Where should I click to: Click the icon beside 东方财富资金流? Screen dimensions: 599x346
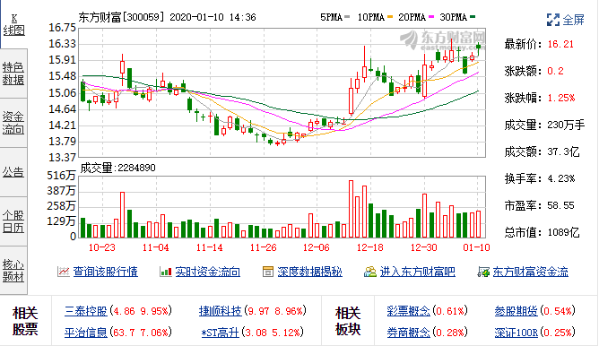pos(483,272)
